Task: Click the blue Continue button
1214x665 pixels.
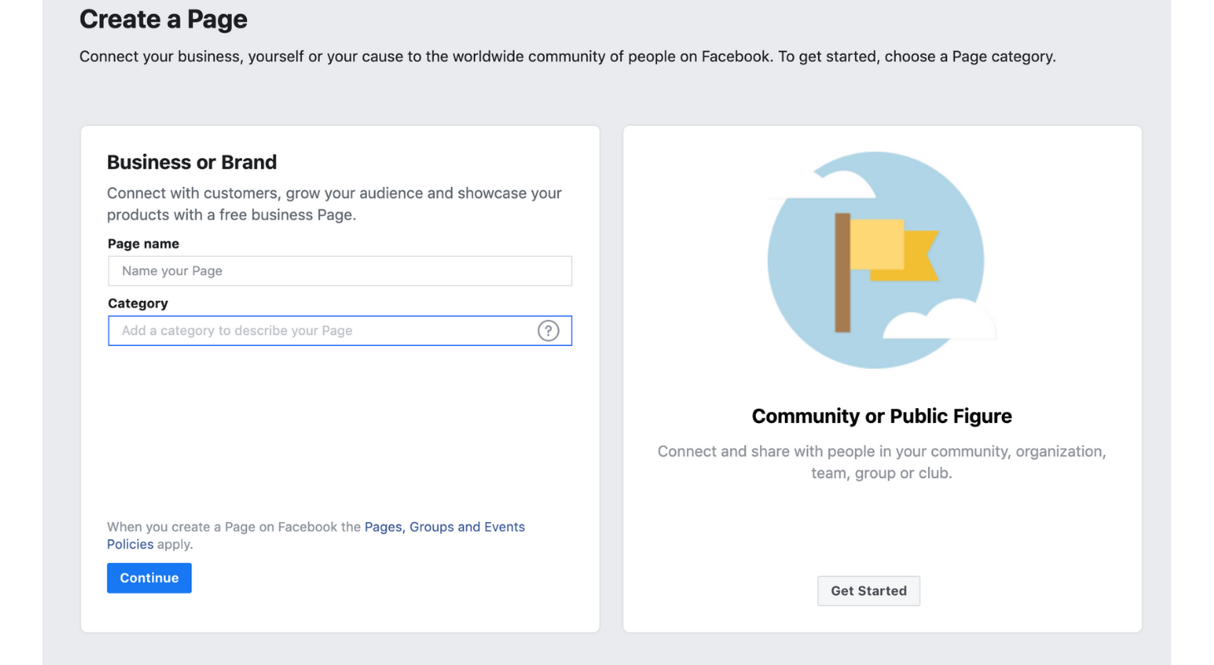Action: [x=150, y=578]
